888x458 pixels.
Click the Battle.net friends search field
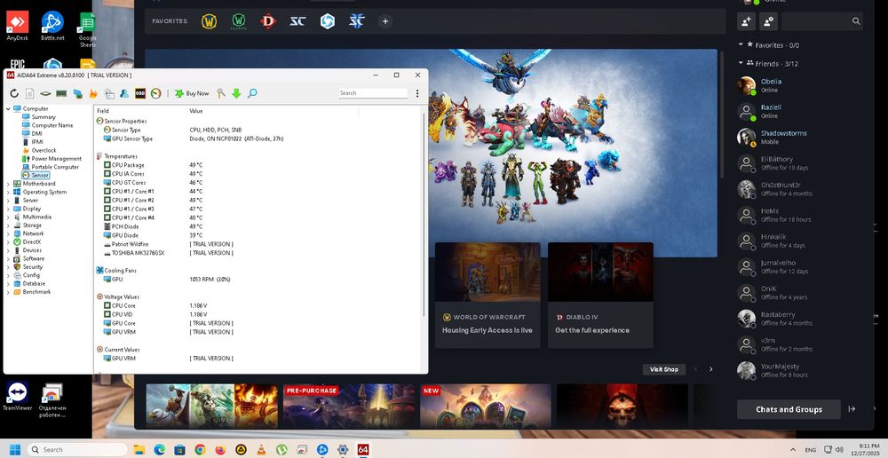tap(822, 21)
